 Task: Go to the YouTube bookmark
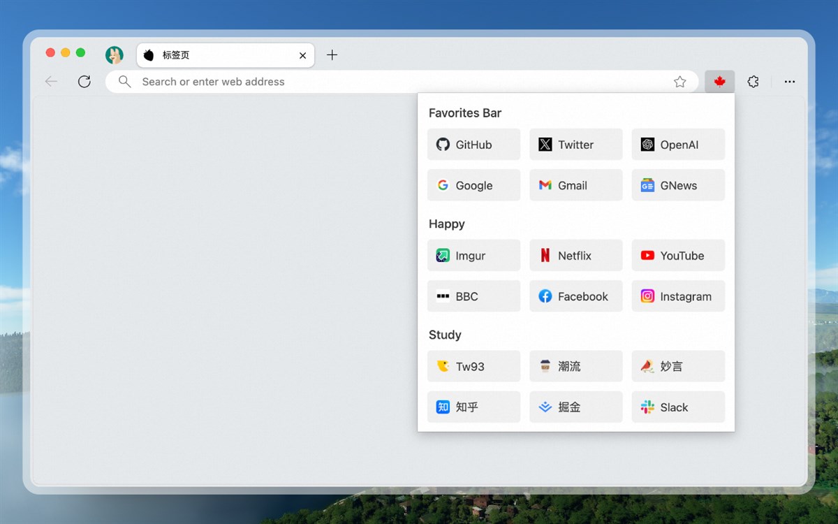pos(678,256)
